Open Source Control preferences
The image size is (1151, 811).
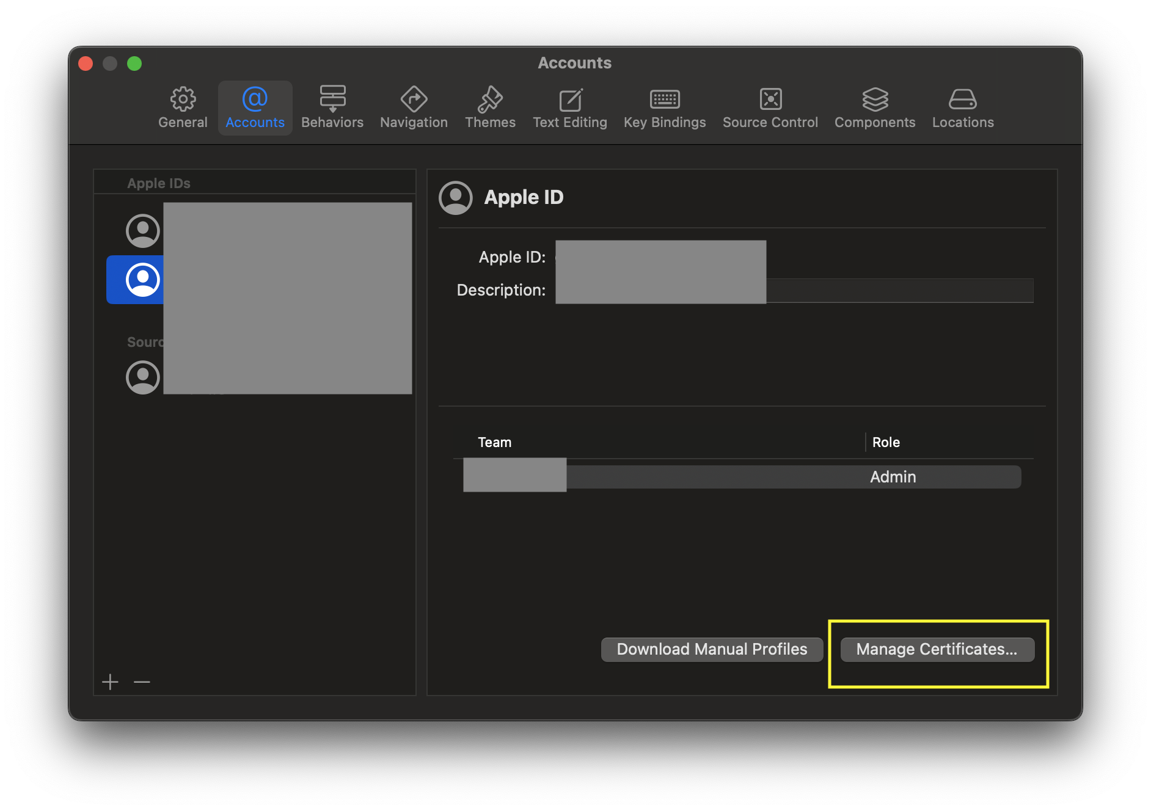click(770, 108)
